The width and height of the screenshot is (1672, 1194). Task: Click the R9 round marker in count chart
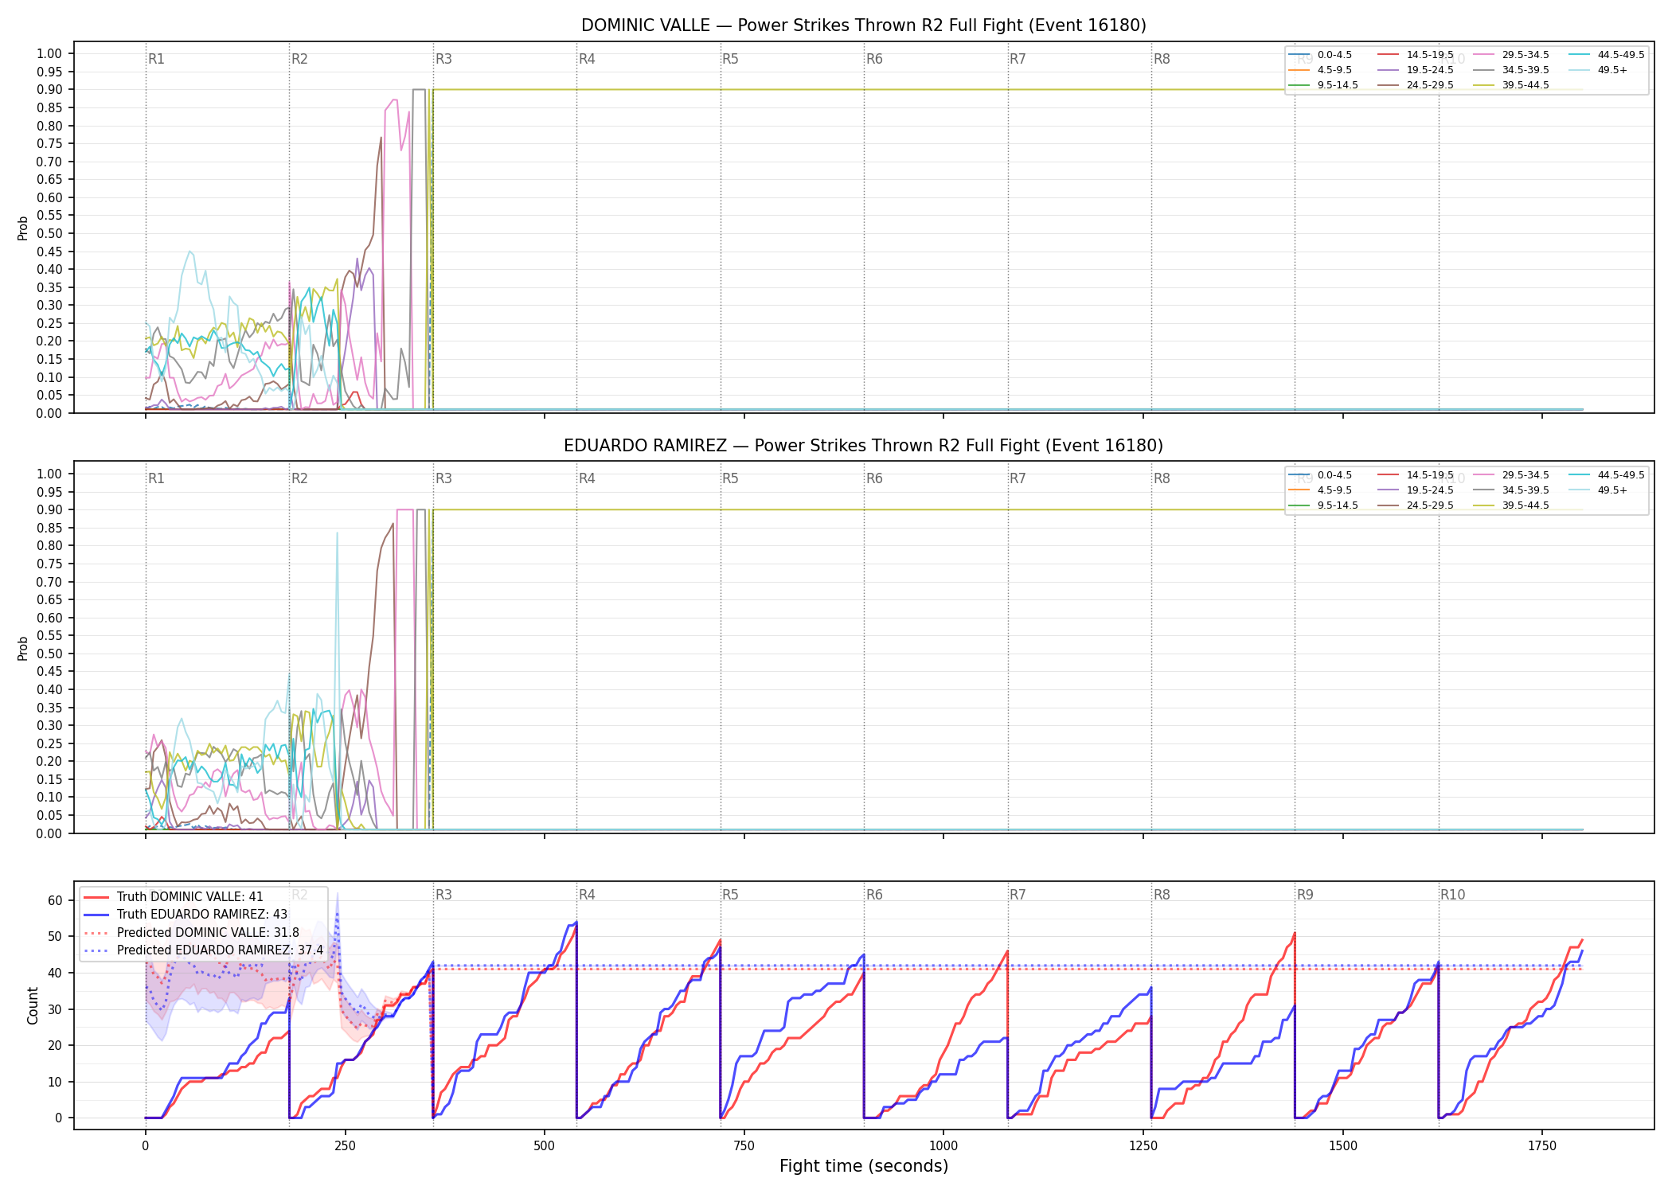click(1305, 895)
